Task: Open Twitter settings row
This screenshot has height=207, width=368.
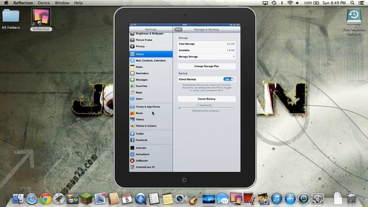Action: [151, 133]
